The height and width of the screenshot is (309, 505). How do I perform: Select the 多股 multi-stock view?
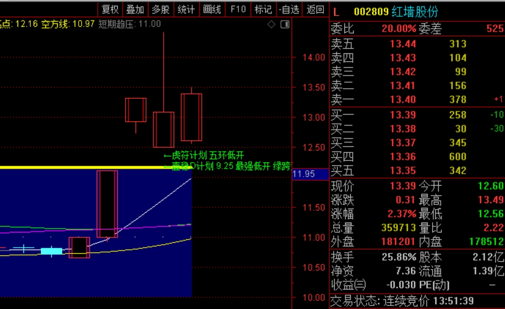tap(161, 9)
